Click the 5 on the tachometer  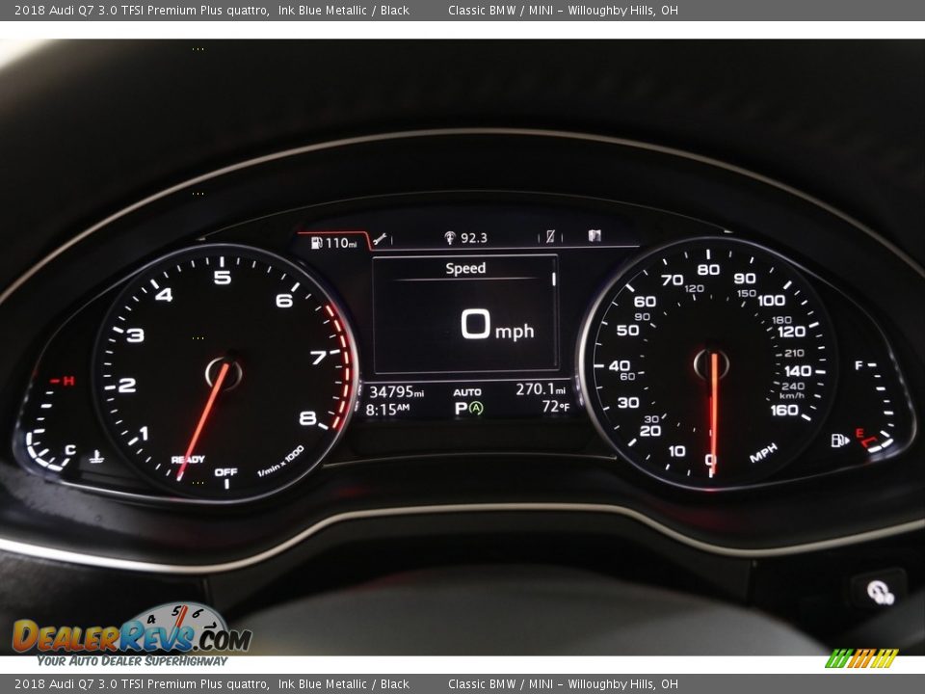[x=222, y=278]
